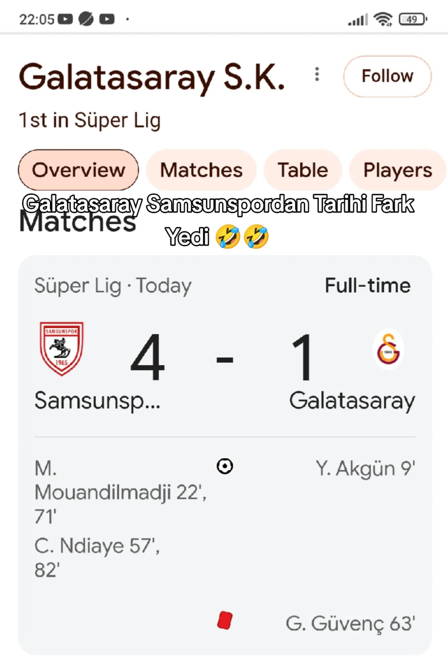
Task: Tap the Galatasaray club logo
Action: coord(388,349)
